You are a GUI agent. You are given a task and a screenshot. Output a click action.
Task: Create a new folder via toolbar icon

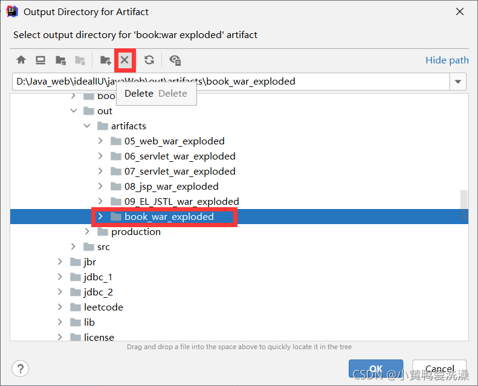(106, 60)
